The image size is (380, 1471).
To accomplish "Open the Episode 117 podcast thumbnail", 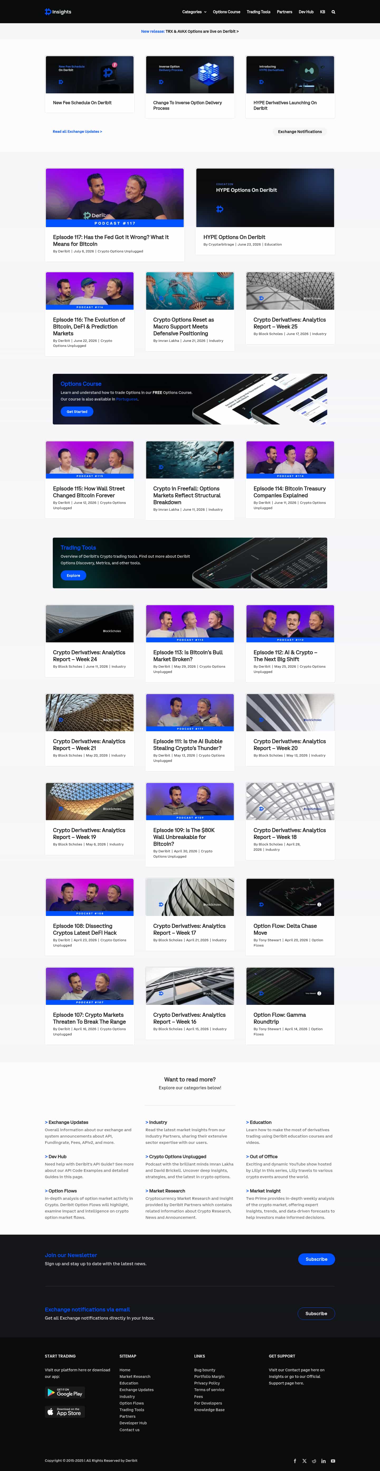I will click(115, 198).
